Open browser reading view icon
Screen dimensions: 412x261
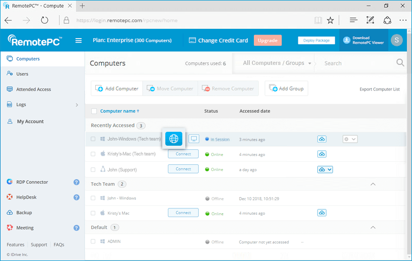(318, 20)
